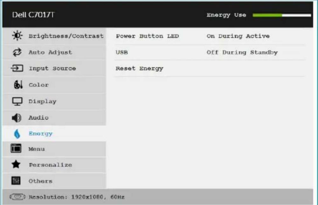Viewport: 318px width, 205px height.
Task: Click the Display monitor icon
Action: click(17, 101)
